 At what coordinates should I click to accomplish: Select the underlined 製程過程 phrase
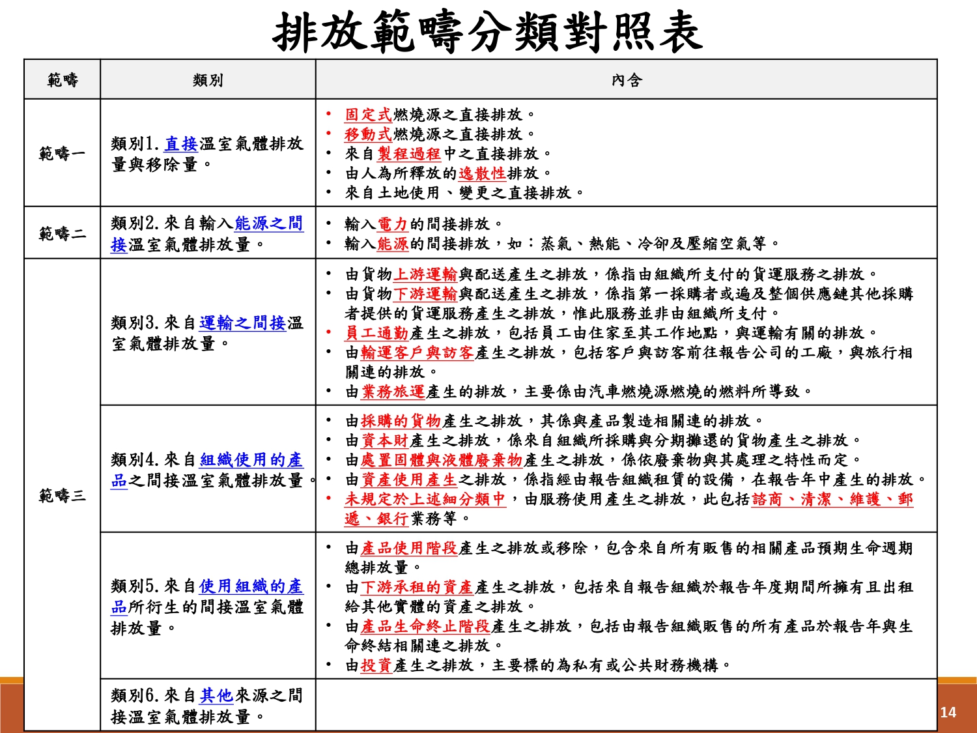409,154
